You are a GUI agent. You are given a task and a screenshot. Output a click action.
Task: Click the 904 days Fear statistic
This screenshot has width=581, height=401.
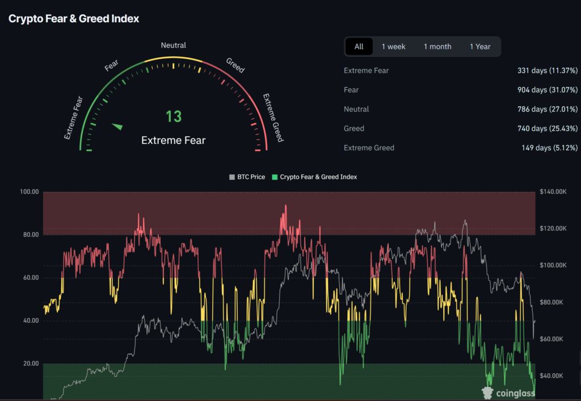(x=547, y=90)
